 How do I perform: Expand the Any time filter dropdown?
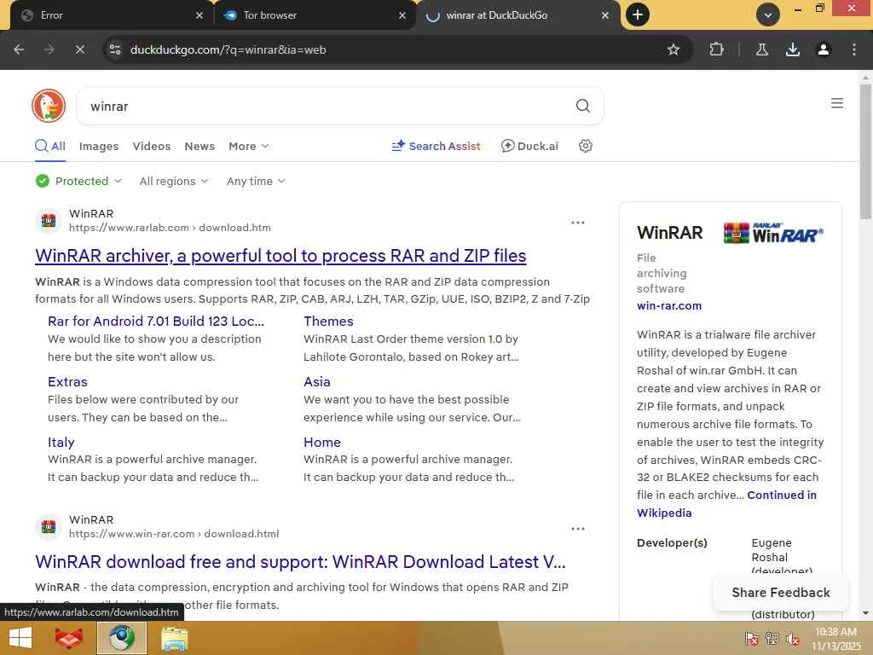256,181
